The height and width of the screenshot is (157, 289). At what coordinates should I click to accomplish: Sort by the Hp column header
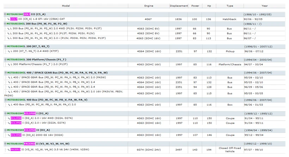tap(209, 6)
